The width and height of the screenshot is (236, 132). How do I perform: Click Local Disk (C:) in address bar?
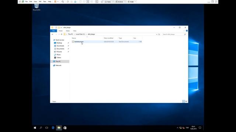(80, 34)
